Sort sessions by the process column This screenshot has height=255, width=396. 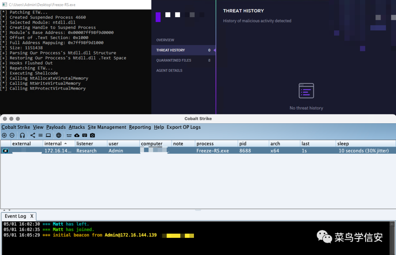coord(216,144)
